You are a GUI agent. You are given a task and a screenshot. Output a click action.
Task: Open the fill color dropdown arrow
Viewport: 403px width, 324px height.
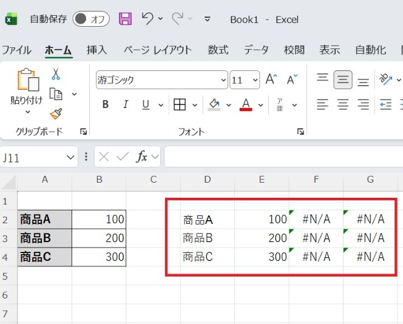point(228,105)
